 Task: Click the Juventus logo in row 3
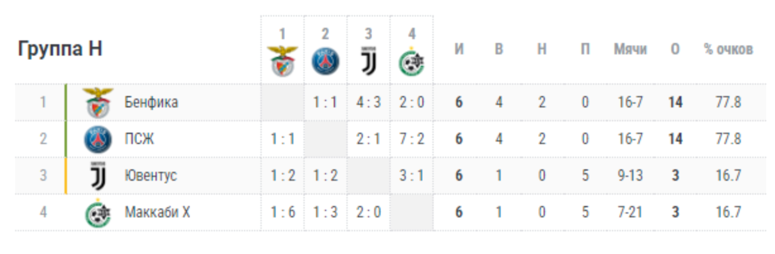(x=98, y=176)
